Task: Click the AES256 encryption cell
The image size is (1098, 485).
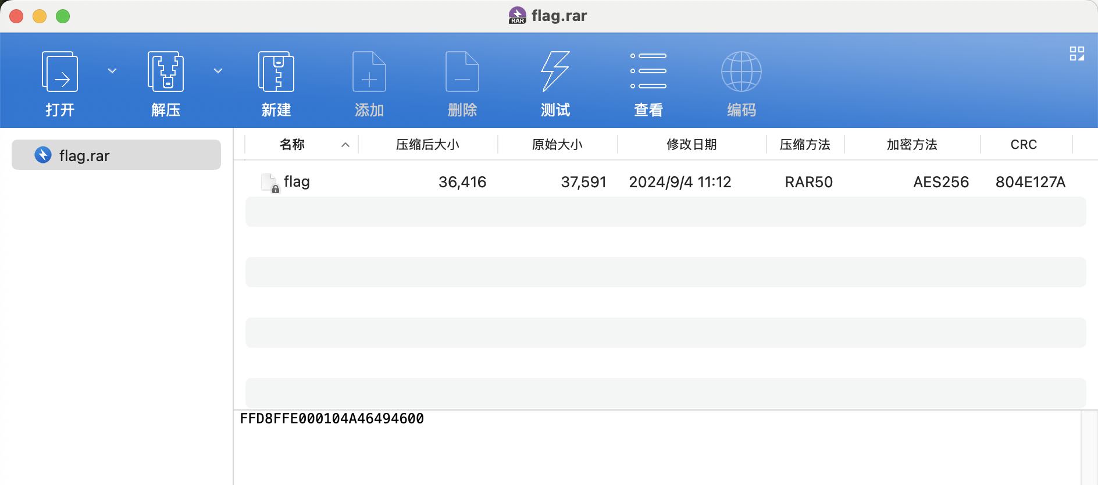Action: click(x=941, y=182)
